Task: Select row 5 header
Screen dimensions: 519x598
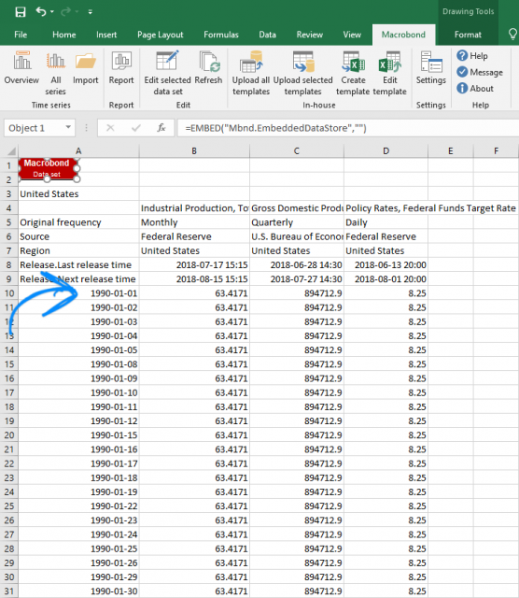Action: (x=8, y=222)
